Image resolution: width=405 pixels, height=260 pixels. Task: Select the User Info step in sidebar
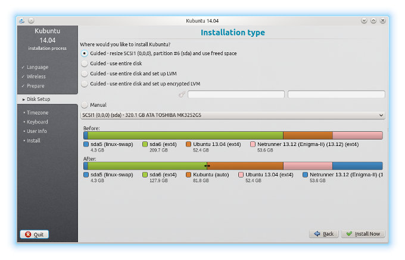(37, 131)
